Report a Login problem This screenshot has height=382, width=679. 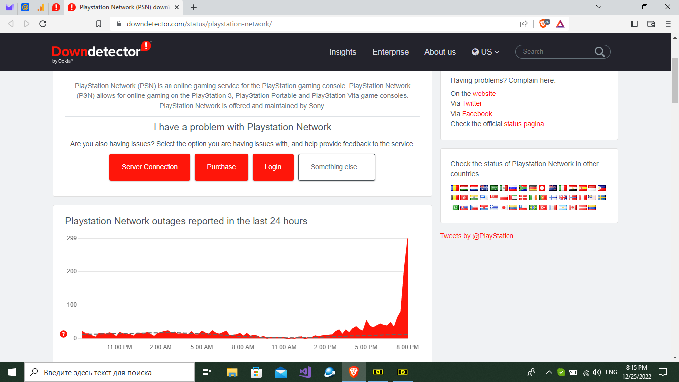[x=273, y=167]
